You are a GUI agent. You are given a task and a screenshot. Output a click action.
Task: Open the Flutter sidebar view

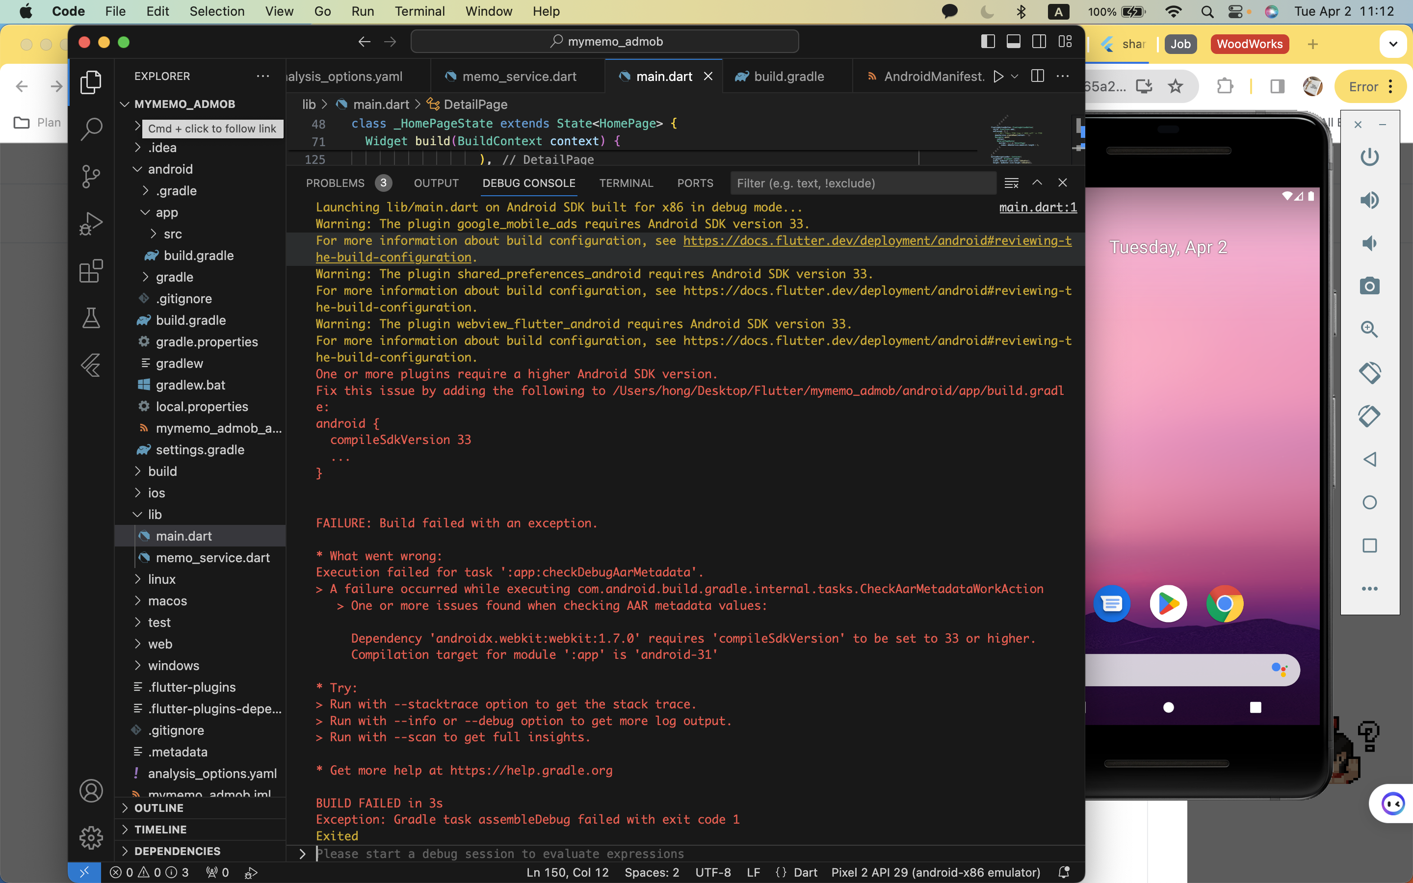[x=91, y=365]
